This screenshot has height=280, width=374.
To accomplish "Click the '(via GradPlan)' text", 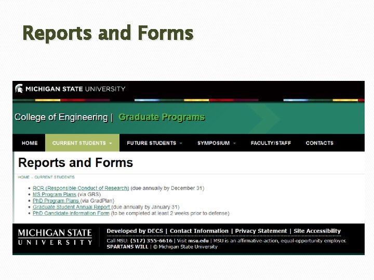I will click(98, 201).
